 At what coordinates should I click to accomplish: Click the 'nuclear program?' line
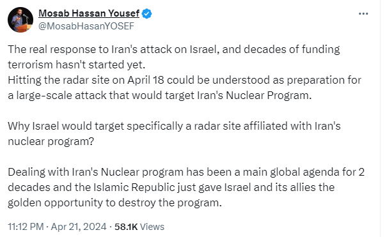51,142
